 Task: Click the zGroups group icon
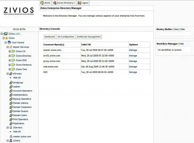(x=11, y=73)
